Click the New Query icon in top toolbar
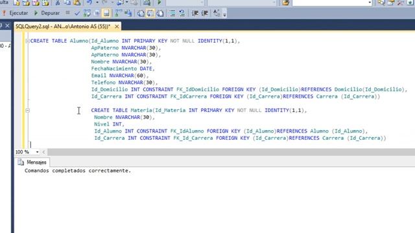The height and width of the screenshot is (233, 415). (x=16, y=3)
